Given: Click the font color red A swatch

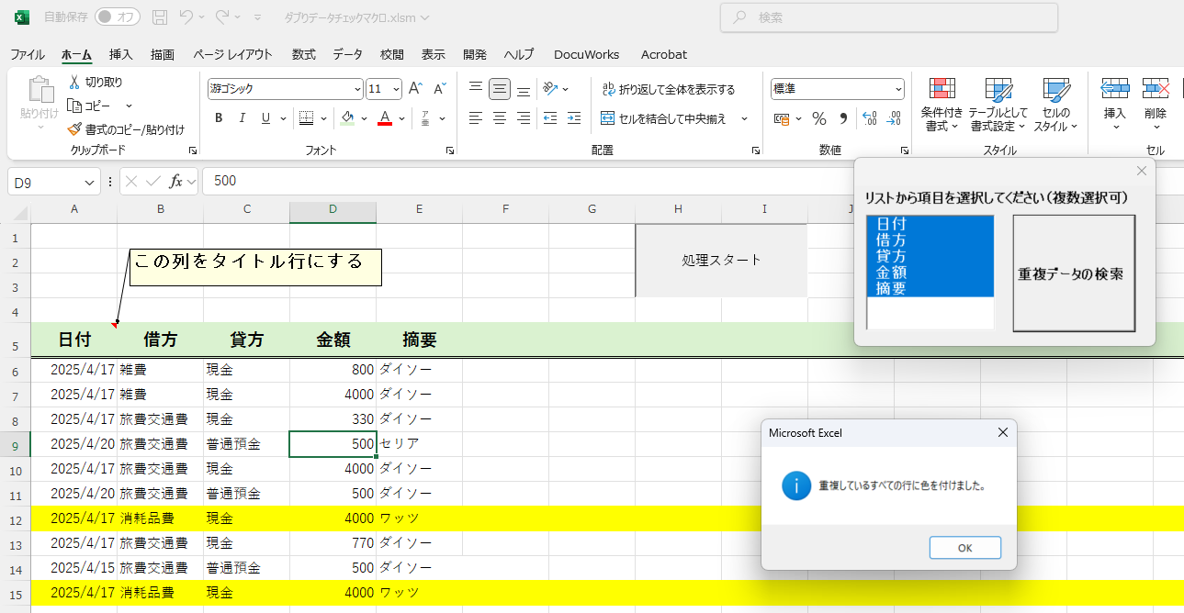Looking at the screenshot, I should click(x=384, y=118).
